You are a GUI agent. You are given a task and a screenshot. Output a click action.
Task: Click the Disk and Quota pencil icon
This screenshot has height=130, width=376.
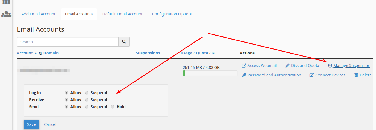[287, 66]
